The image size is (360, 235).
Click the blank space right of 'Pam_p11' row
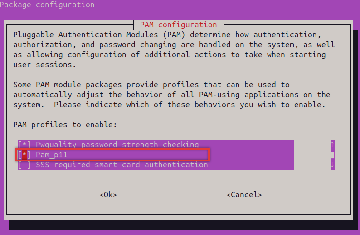point(136,155)
